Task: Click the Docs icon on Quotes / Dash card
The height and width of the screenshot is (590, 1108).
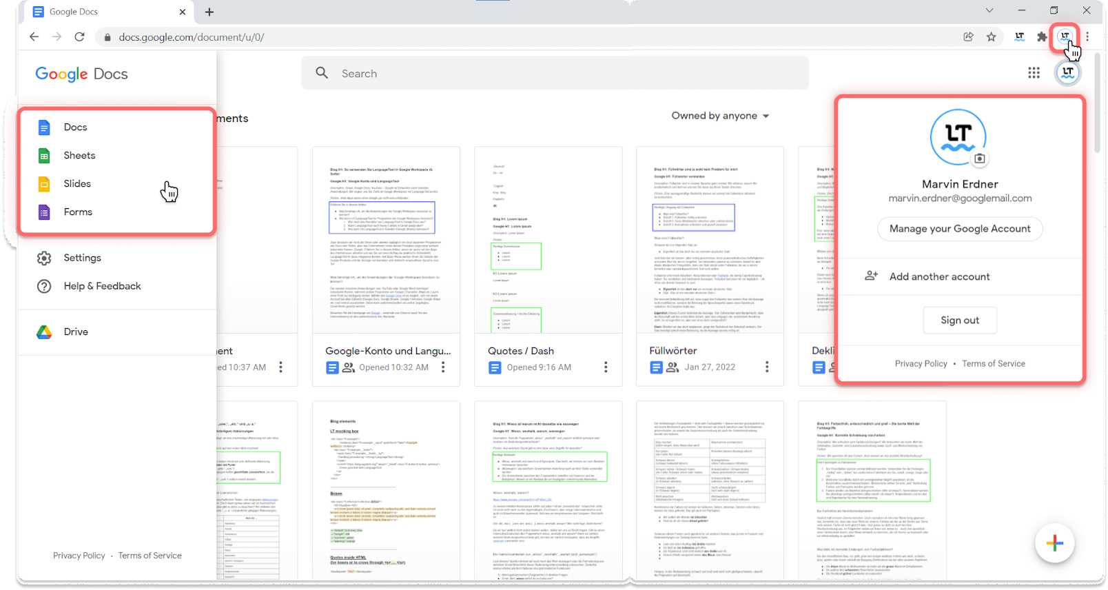Action: tap(495, 367)
